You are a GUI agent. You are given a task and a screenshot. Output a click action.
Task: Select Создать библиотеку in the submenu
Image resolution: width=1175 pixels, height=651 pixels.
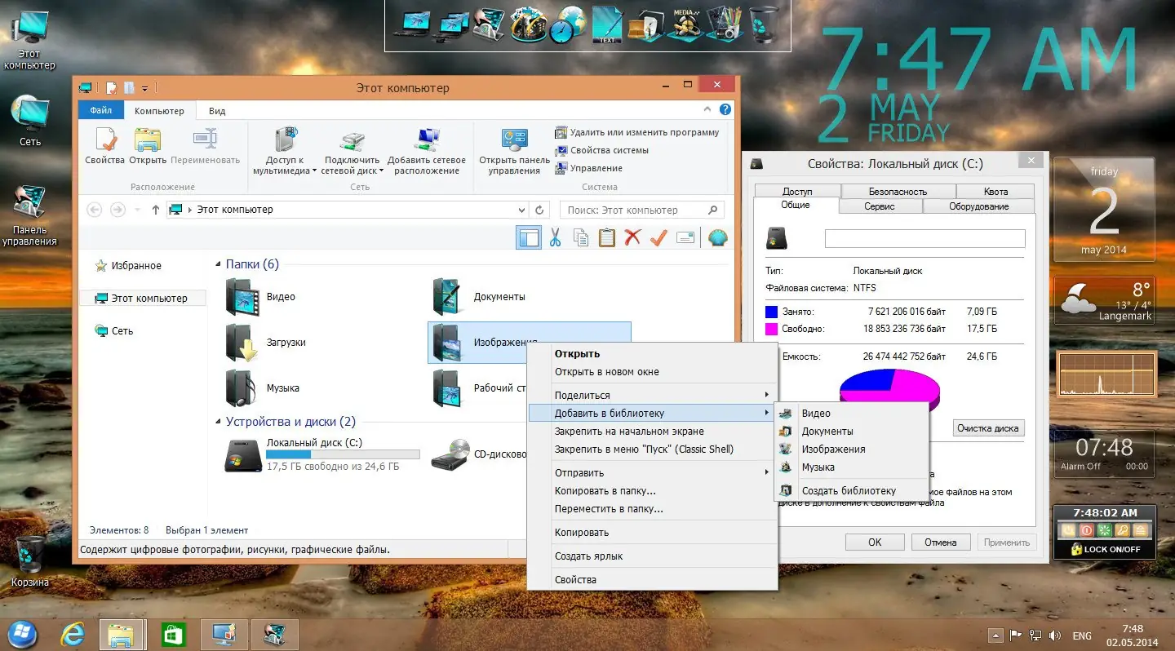coord(849,490)
